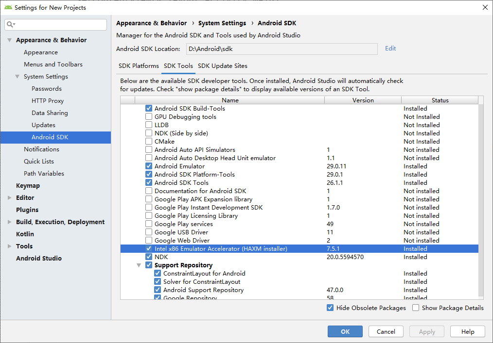
Task: Open Help for this dialog
Action: pyautogui.click(x=468, y=331)
